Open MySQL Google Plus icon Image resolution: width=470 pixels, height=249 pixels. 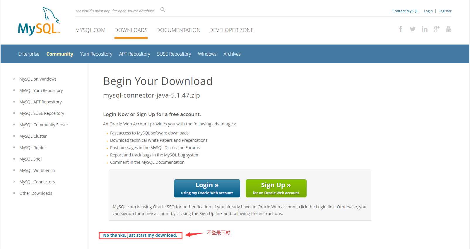(436, 29)
